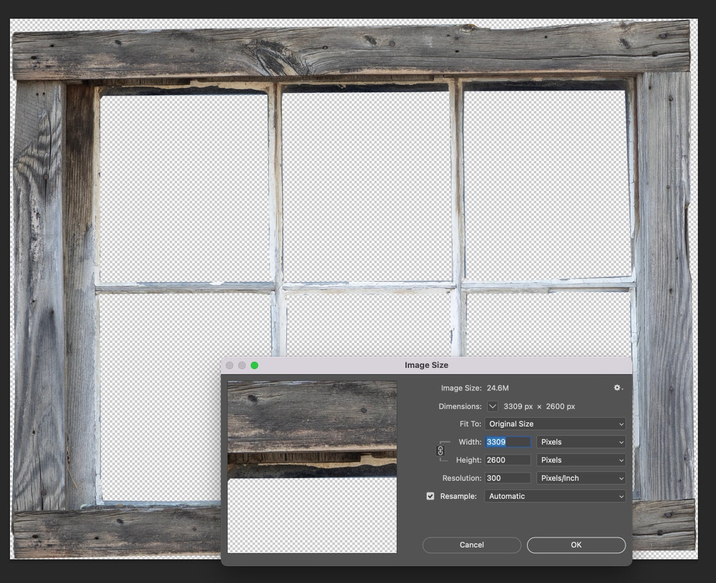Open the Fit To dropdown showing Original Size
716x583 pixels.
click(555, 423)
